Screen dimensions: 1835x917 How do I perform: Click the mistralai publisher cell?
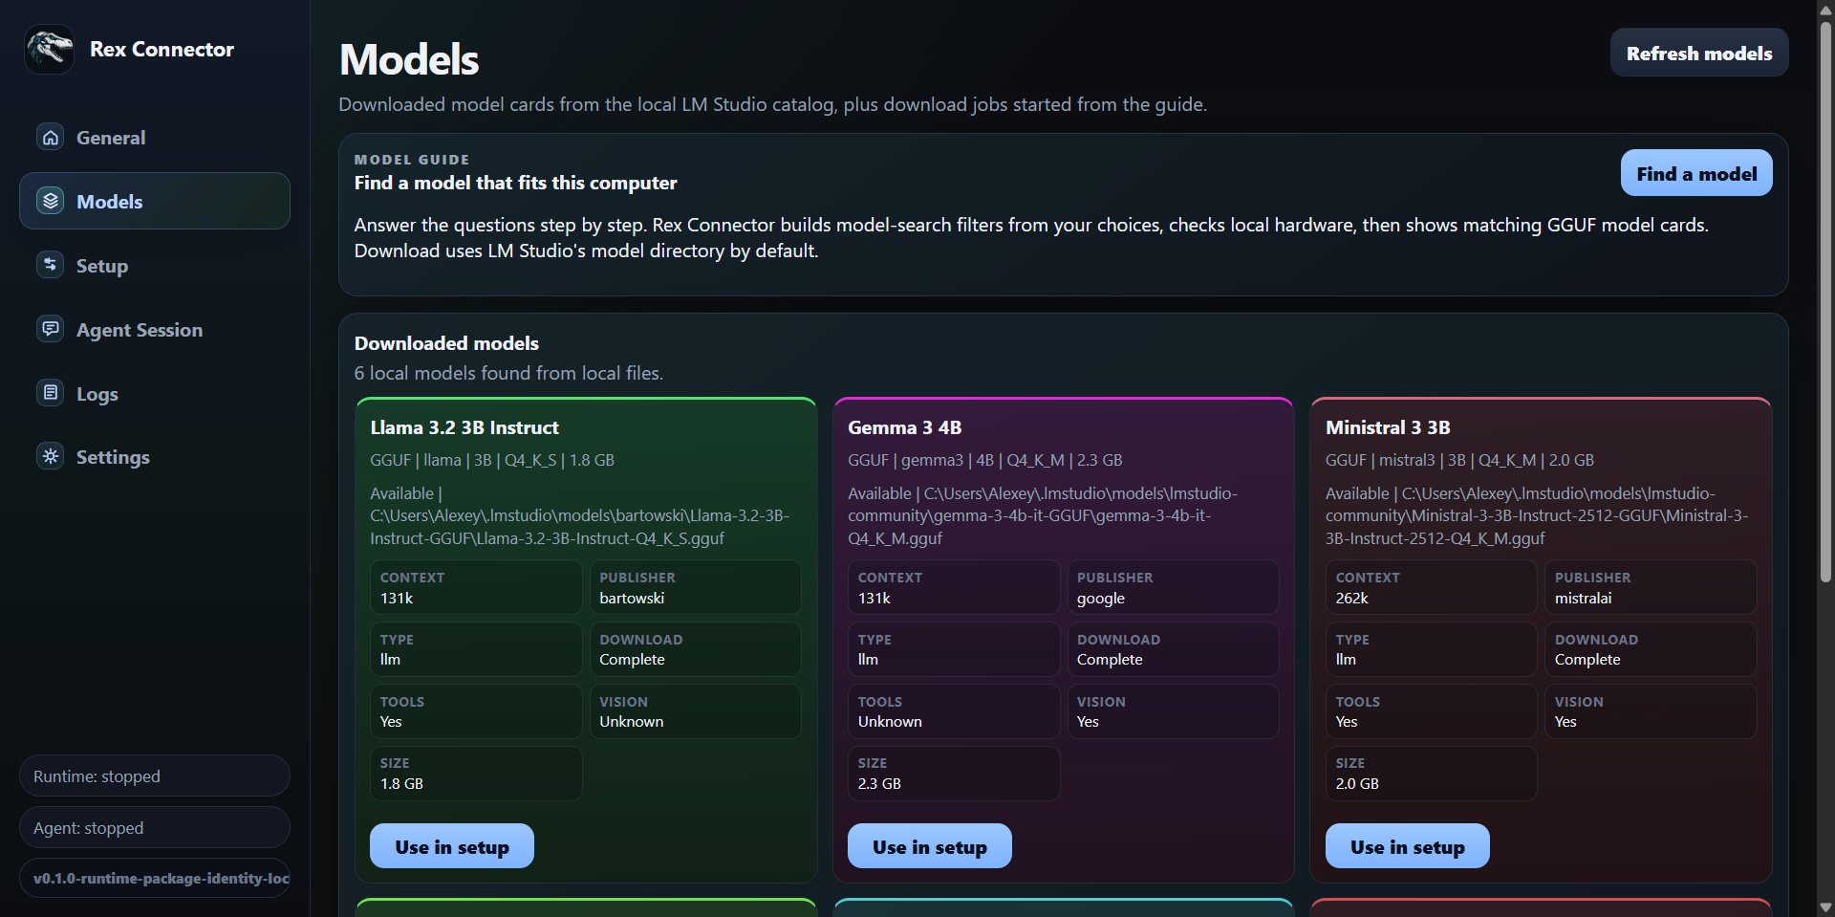click(1651, 587)
